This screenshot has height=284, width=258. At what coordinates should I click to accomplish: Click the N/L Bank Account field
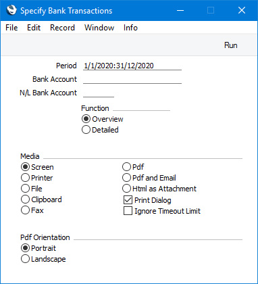(x=99, y=93)
